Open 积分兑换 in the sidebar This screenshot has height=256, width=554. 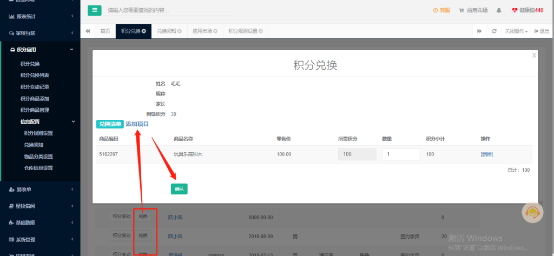click(x=30, y=64)
